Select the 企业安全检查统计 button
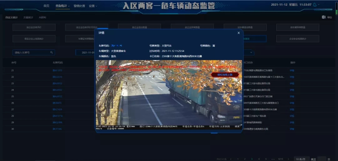The image size is (338, 161). (298, 38)
